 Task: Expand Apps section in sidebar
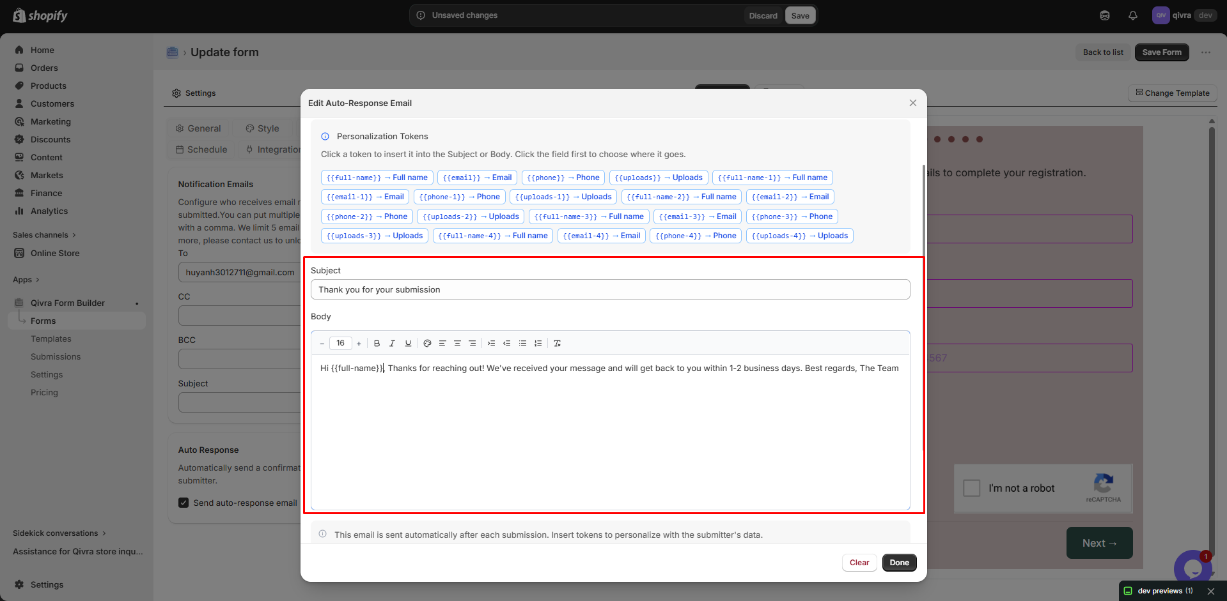tap(26, 280)
